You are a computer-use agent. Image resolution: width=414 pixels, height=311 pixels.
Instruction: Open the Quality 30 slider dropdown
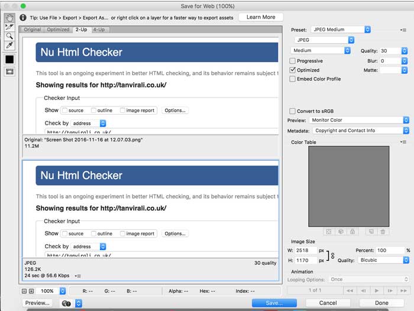[x=405, y=51]
